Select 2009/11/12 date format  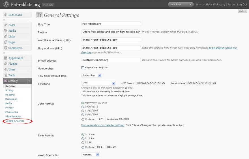tap(83, 107)
